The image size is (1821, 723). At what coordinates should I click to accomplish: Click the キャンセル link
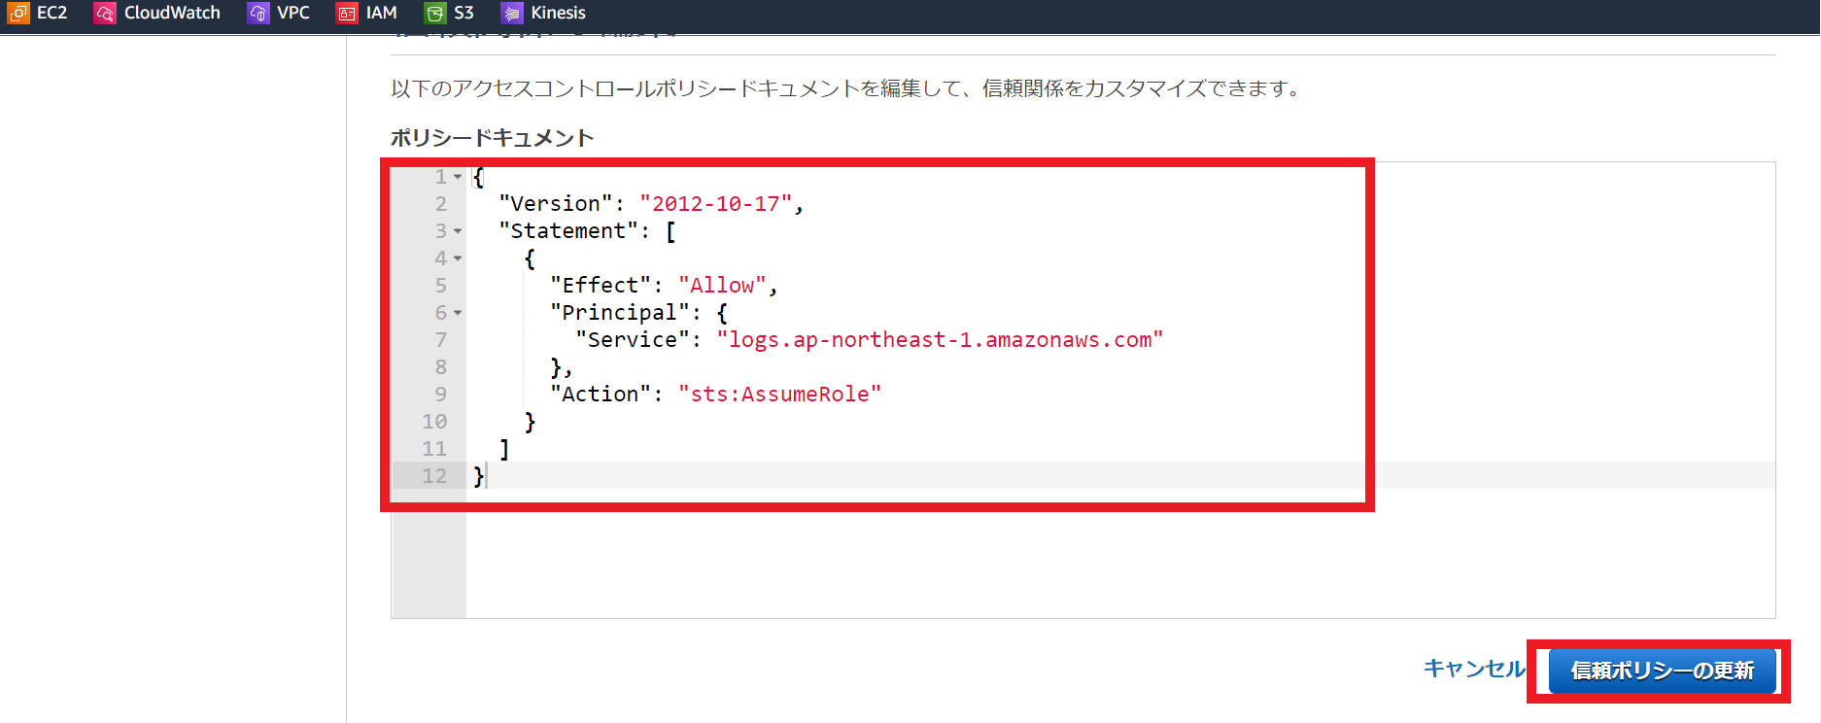coord(1474,669)
